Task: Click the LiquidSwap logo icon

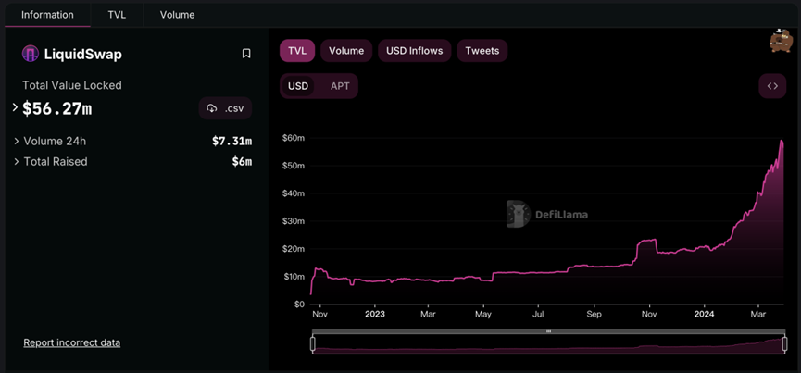Action: click(31, 54)
